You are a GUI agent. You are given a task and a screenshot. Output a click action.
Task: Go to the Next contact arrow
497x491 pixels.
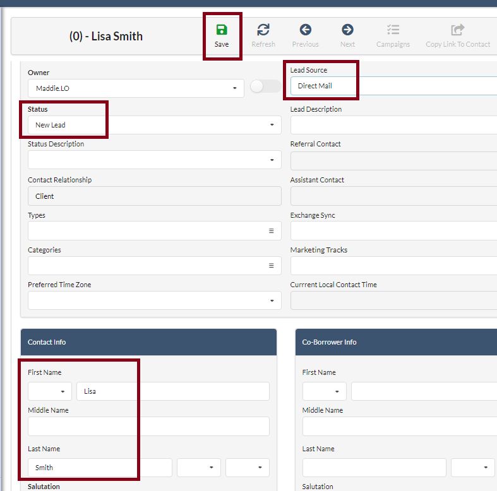(x=347, y=30)
